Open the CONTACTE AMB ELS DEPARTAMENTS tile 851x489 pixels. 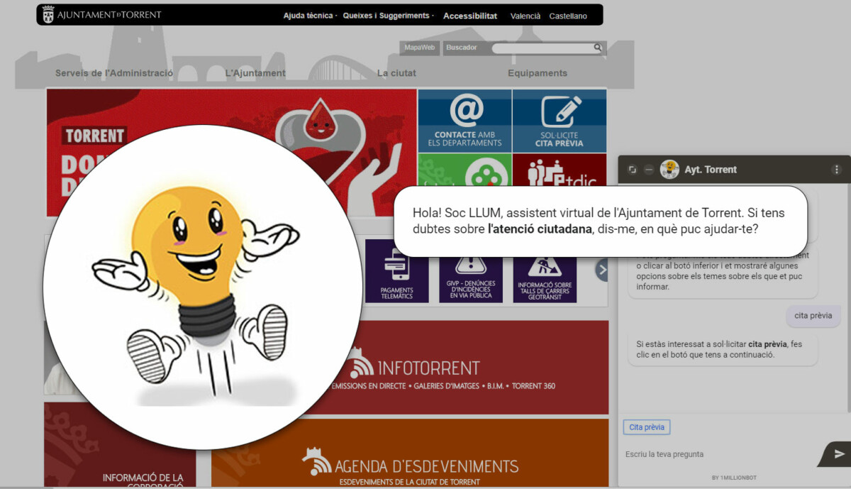coord(465,121)
